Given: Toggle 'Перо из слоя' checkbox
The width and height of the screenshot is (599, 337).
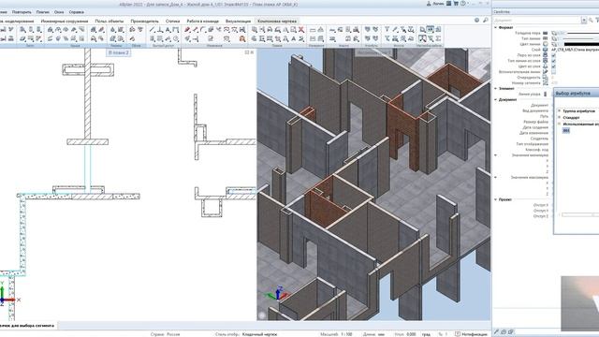Looking at the screenshot, I should [x=553, y=55].
